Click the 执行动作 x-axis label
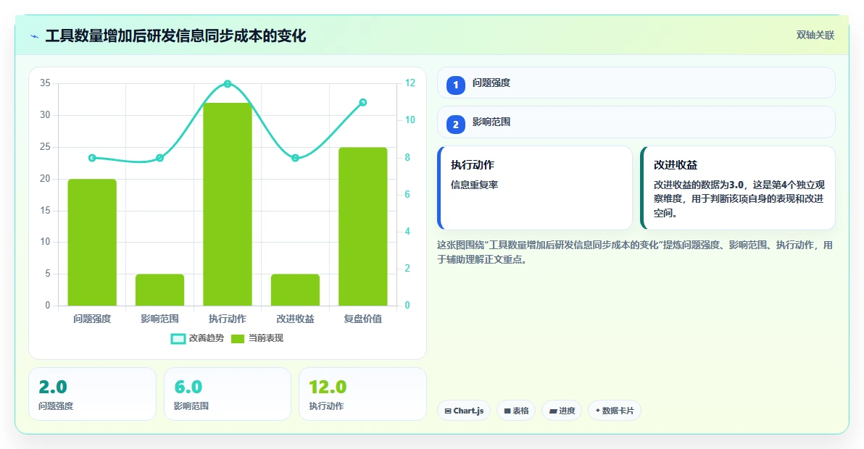864x449 pixels. (228, 319)
